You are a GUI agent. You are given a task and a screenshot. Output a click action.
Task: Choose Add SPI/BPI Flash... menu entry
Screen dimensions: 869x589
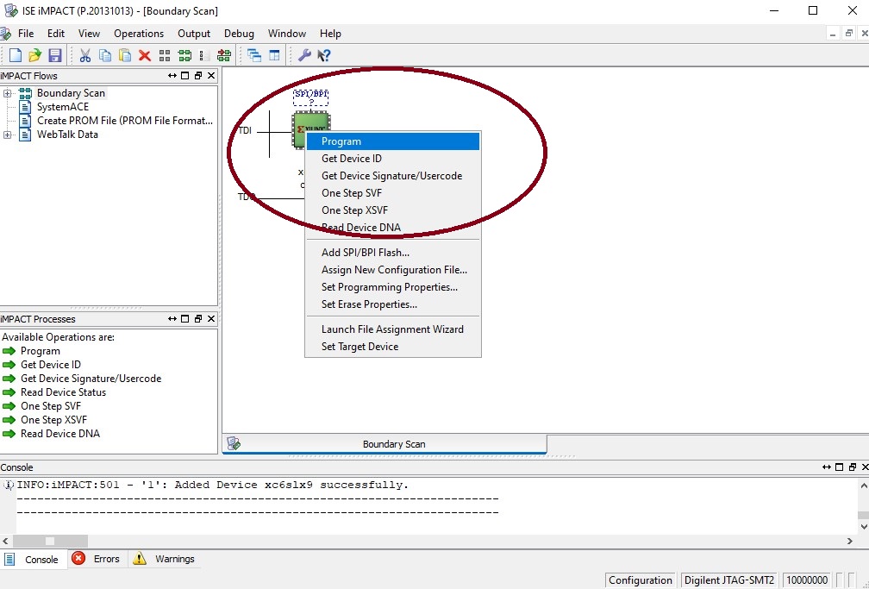393,253
